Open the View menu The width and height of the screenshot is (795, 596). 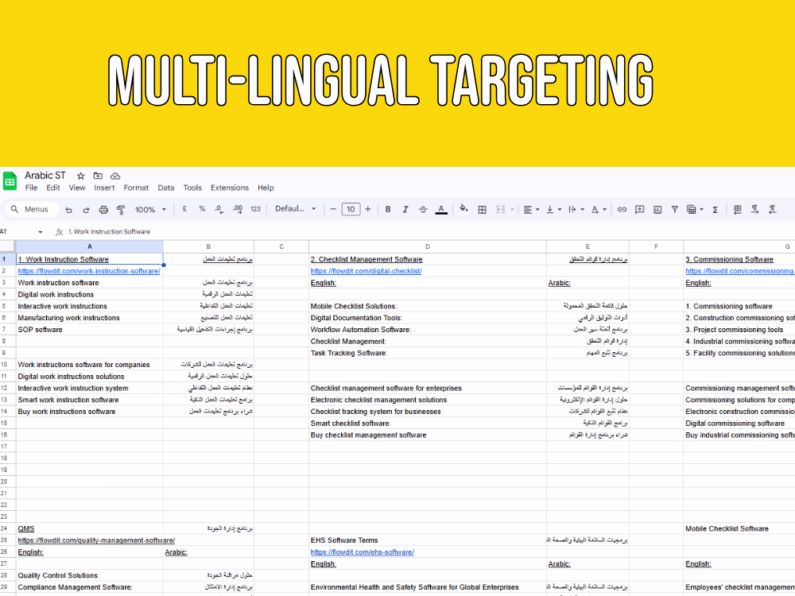77,188
